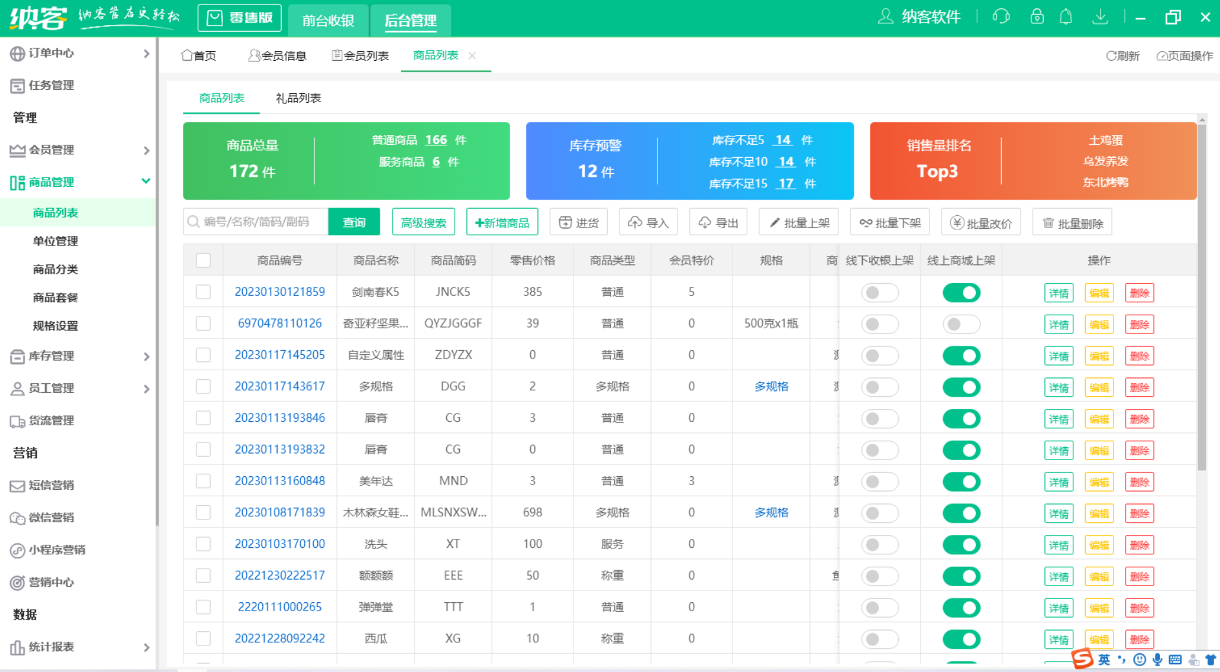Expand the 库存管理 chevron
1220x672 pixels.
click(147, 357)
